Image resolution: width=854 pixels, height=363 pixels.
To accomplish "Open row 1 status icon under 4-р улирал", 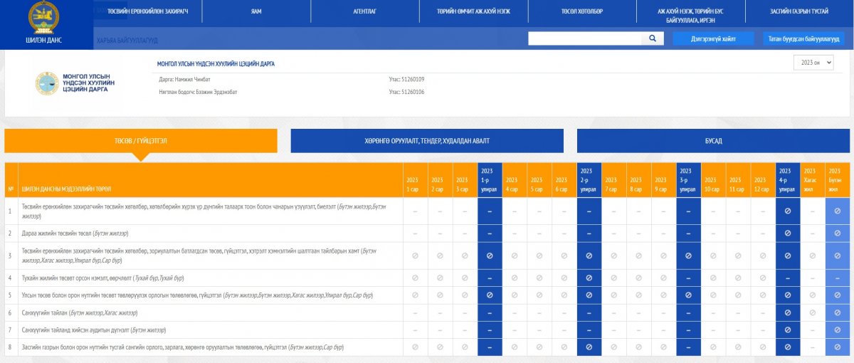I will [787, 211].
